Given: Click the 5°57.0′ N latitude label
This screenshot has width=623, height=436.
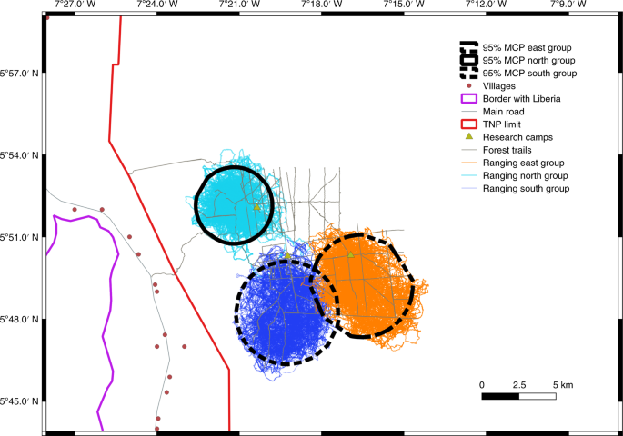Looking at the screenshot, I should [19, 74].
